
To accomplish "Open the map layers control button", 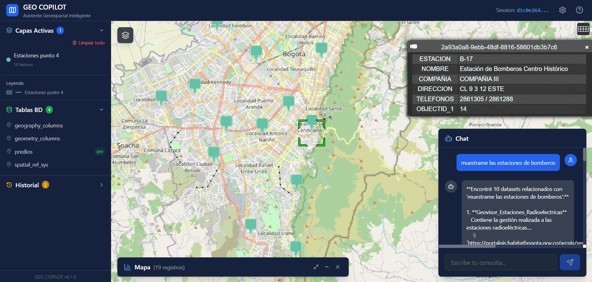I will (x=125, y=35).
